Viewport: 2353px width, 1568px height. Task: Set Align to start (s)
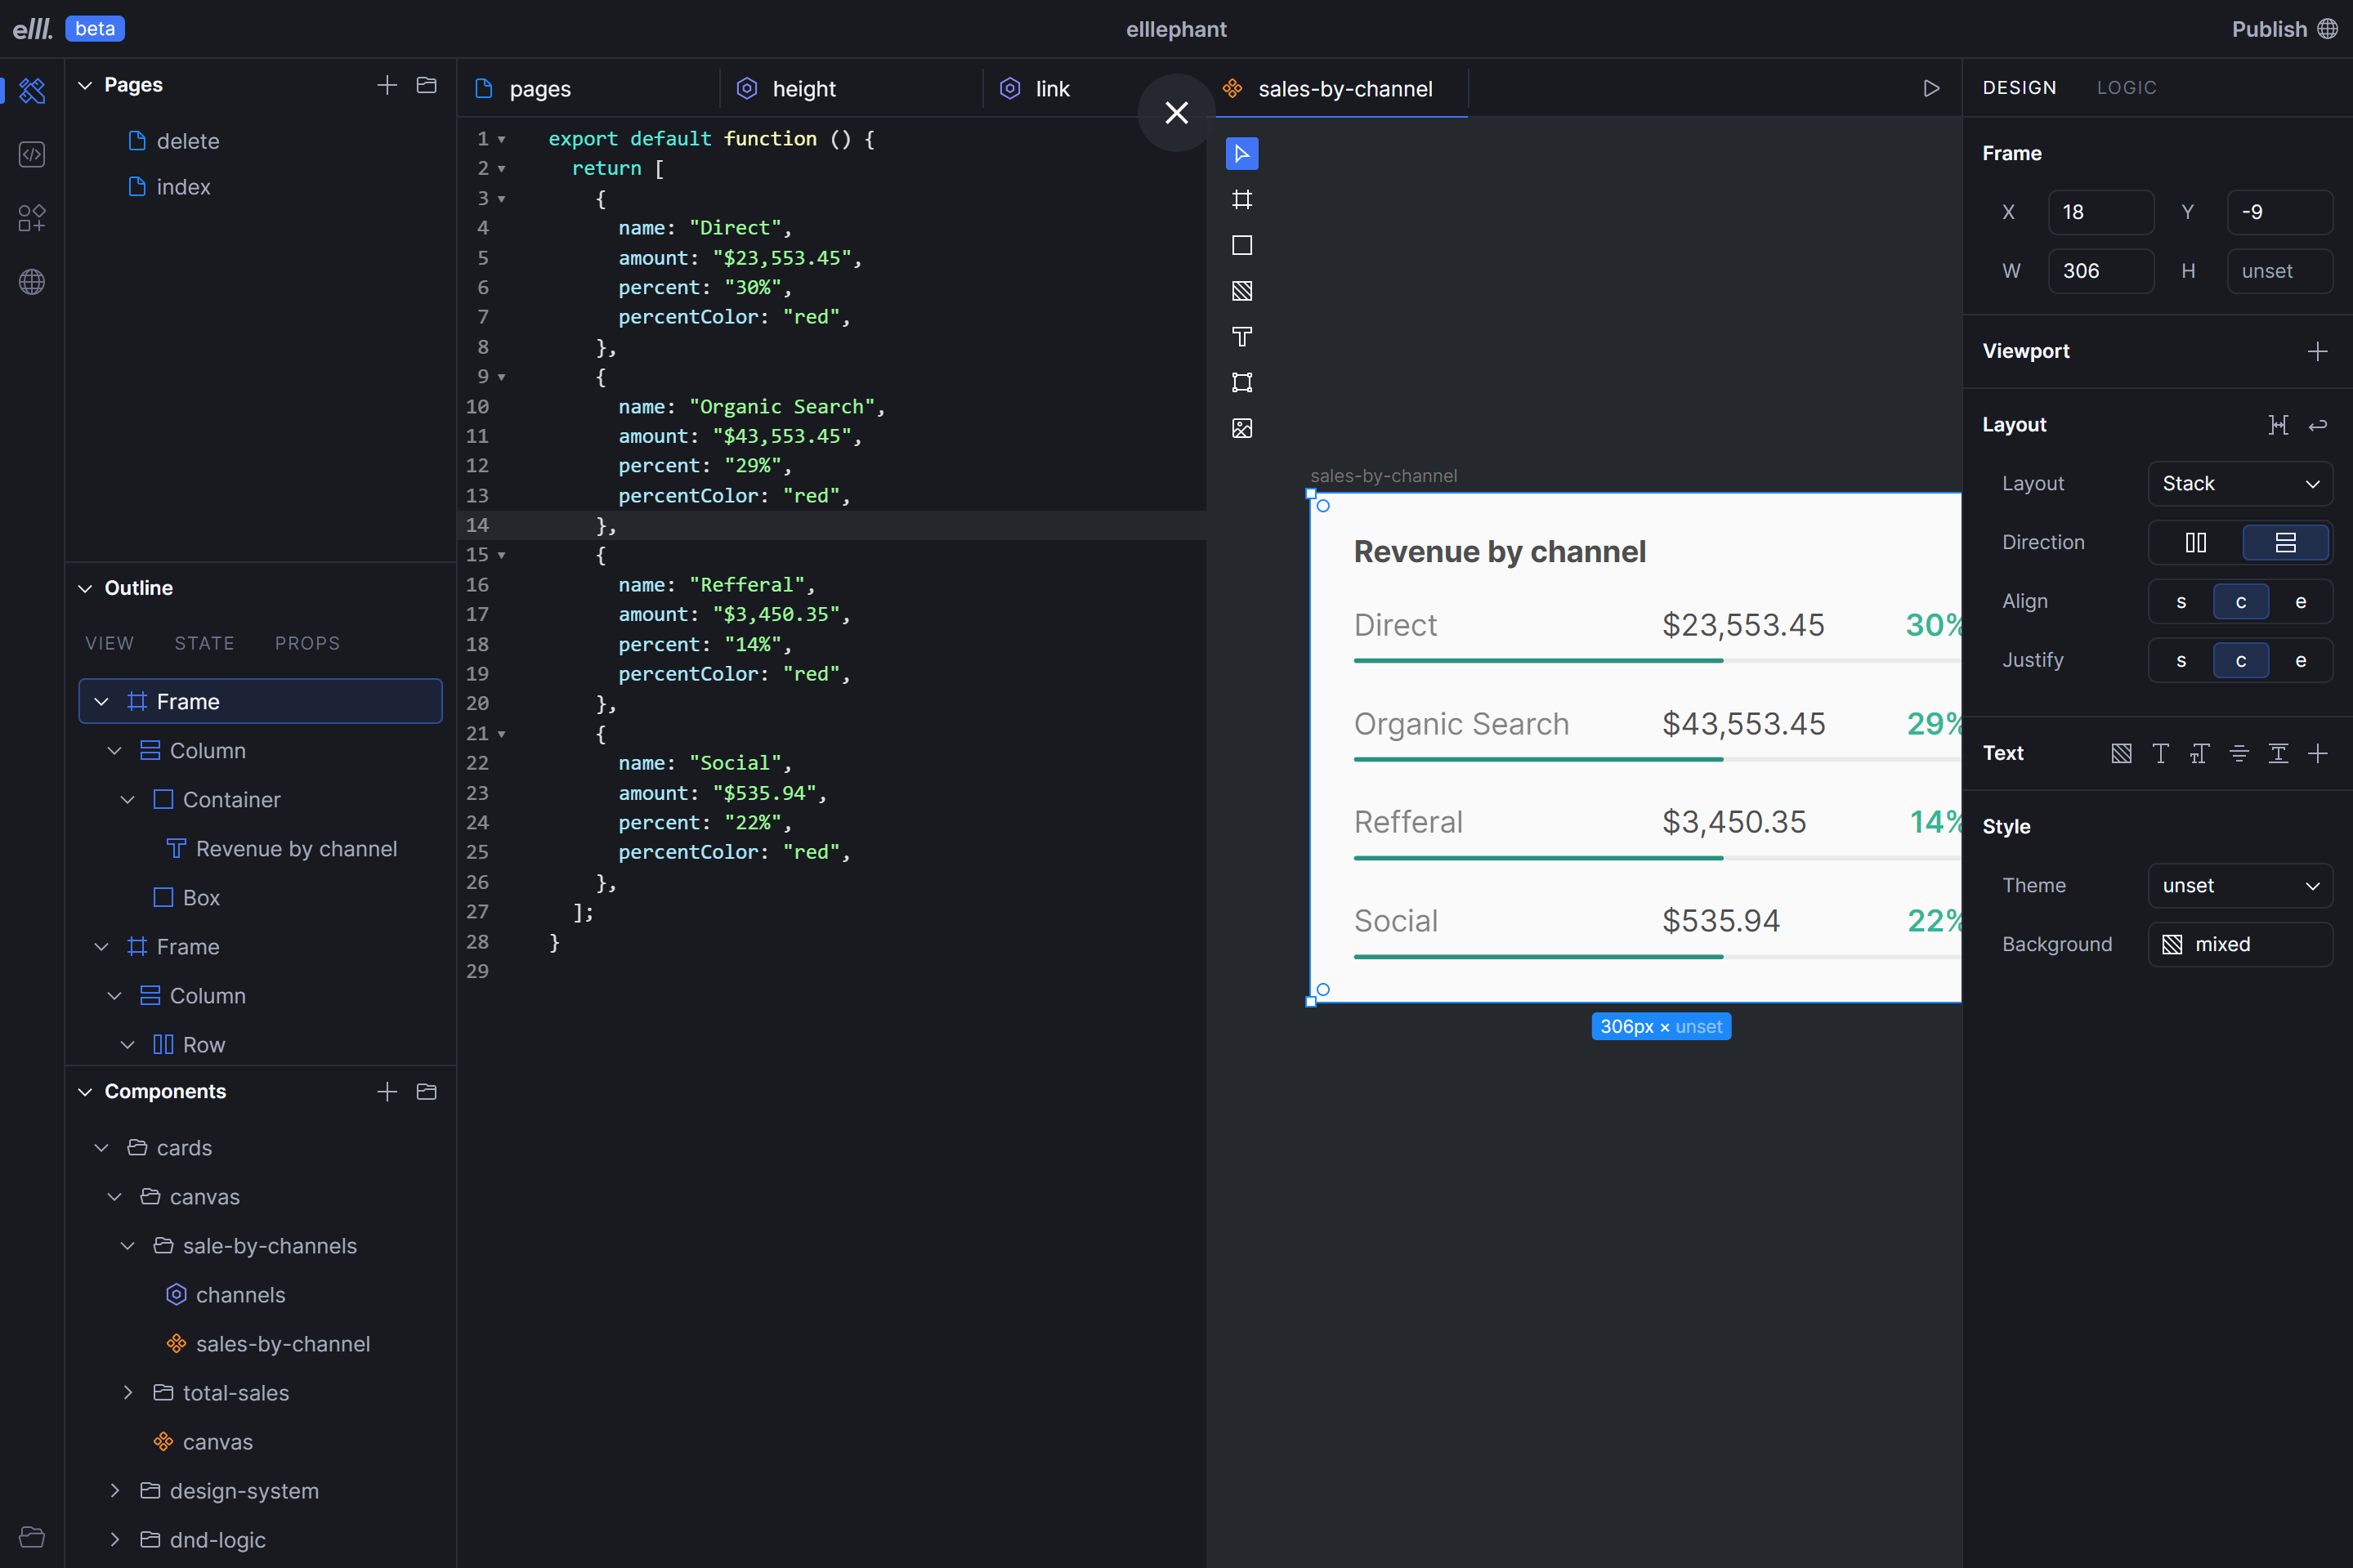pos(2181,602)
